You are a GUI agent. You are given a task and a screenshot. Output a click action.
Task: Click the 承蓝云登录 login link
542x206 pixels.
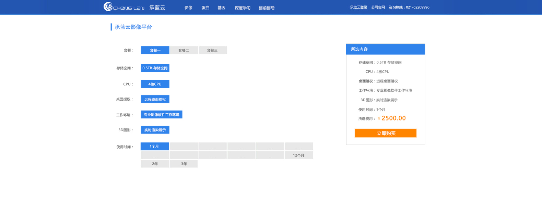point(358,7)
